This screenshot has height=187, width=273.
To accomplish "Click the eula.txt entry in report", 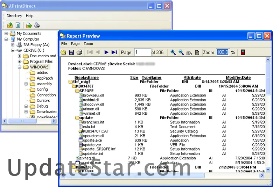I will (89, 127).
